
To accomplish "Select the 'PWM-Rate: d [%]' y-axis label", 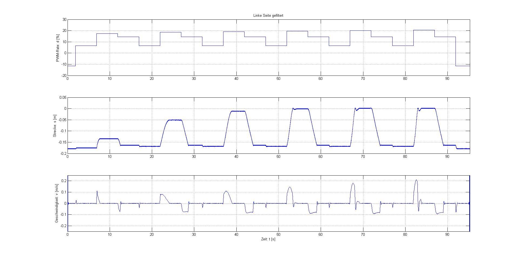I will [x=58, y=48].
